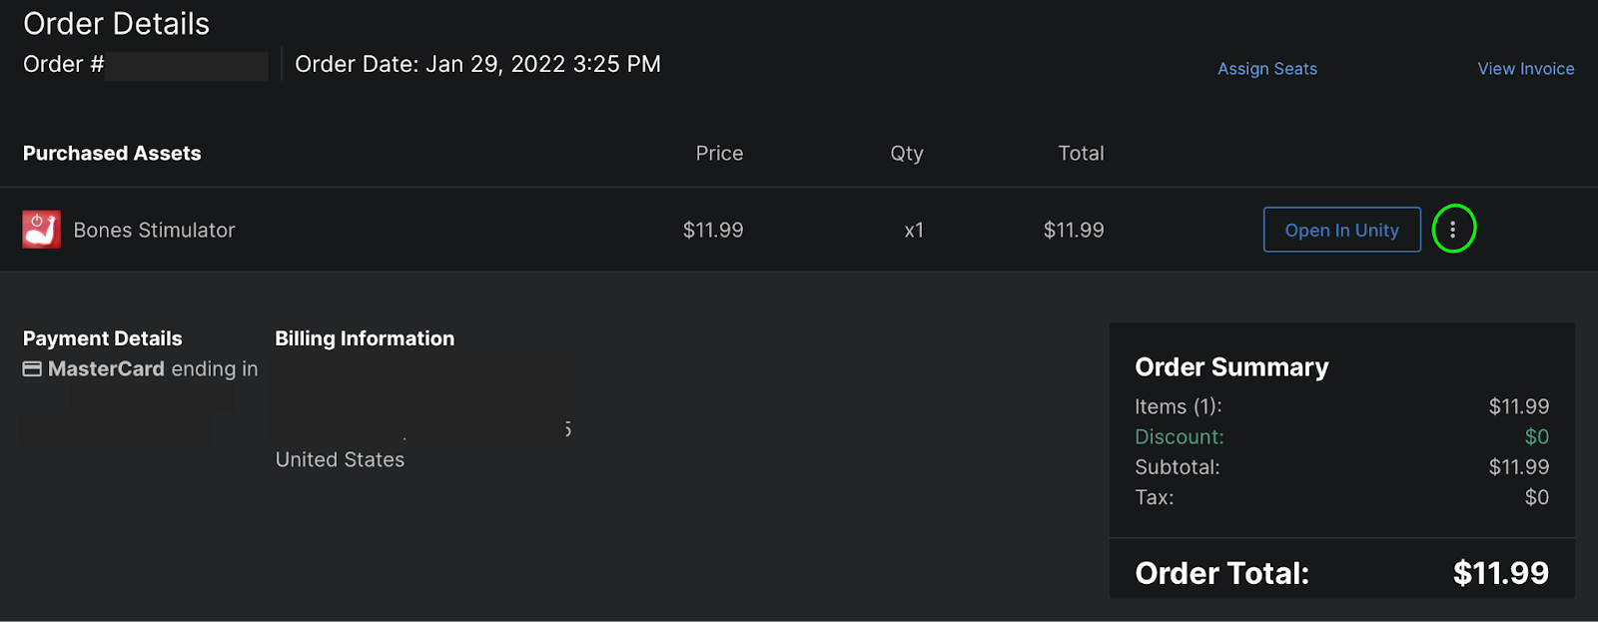1598x622 pixels.
Task: Click the green Discount label
Action: (1179, 437)
